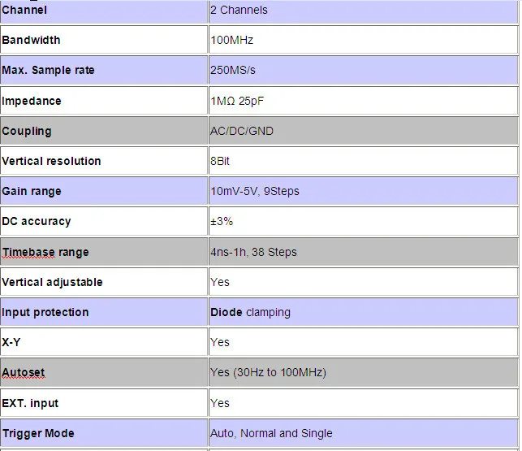The image size is (522, 451).
Task: Click the bold Diode text
Action: [226, 312]
